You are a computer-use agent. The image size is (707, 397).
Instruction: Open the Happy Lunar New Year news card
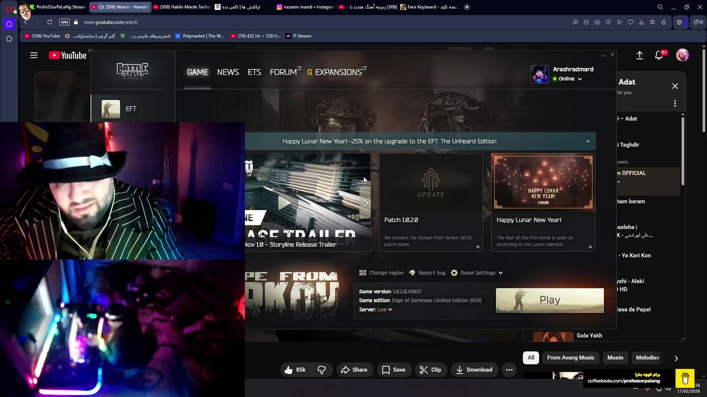coord(543,202)
